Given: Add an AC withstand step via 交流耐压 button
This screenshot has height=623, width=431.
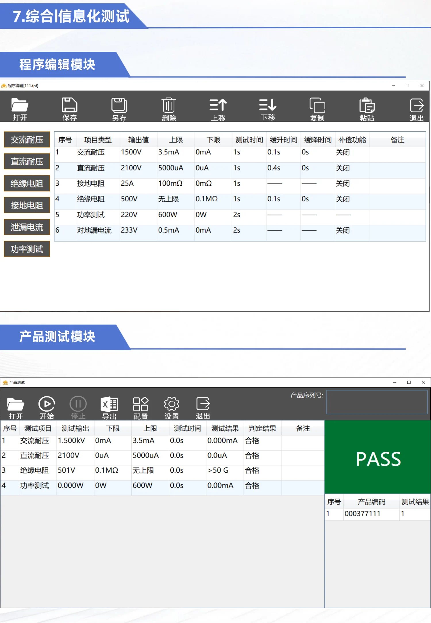Looking at the screenshot, I should pyautogui.click(x=27, y=140).
